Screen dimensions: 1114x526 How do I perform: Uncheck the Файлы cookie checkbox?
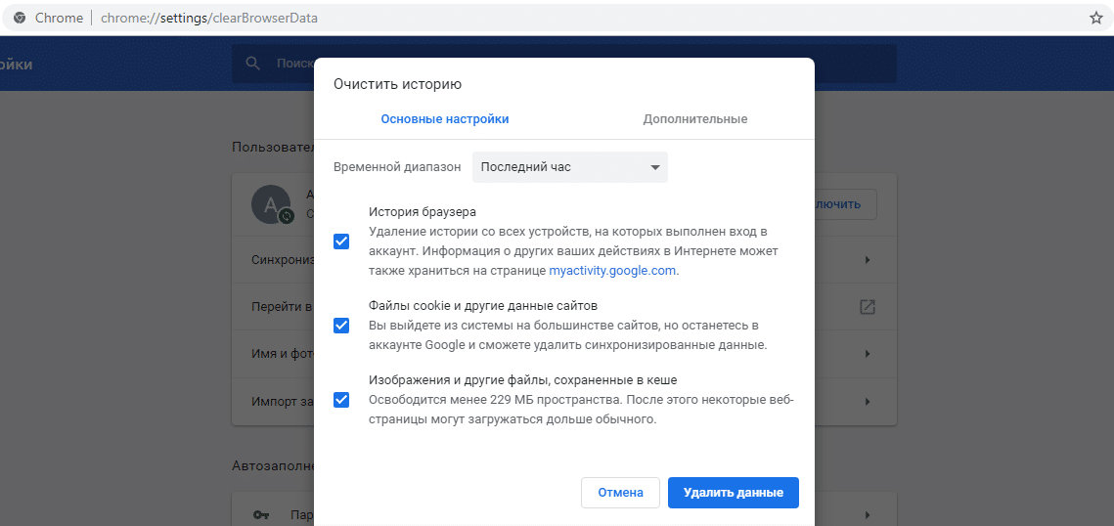[341, 326]
